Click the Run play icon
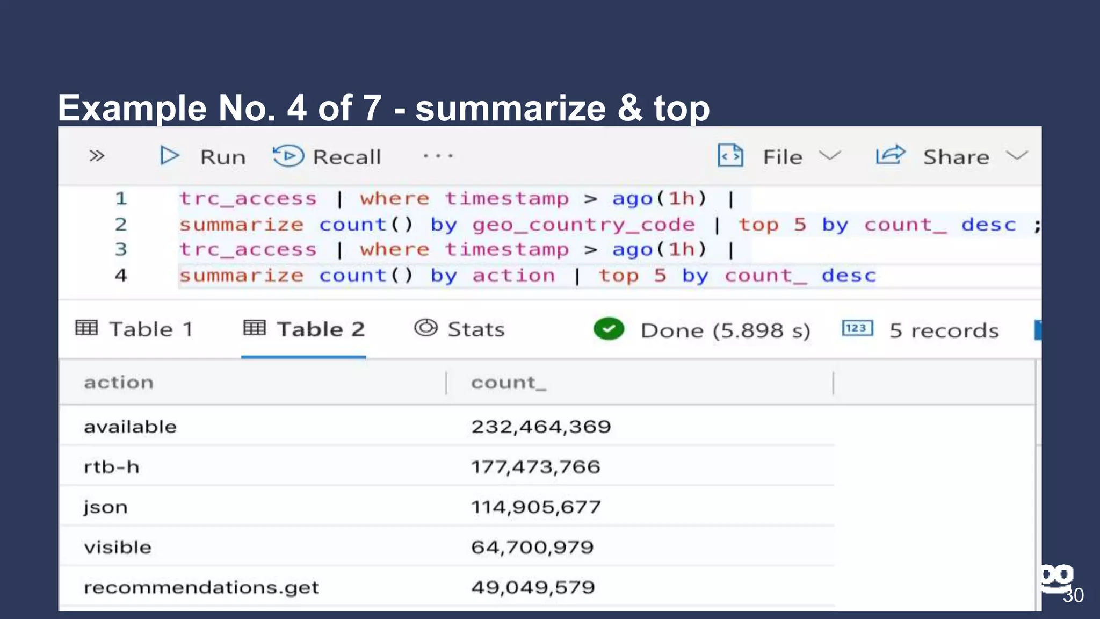The width and height of the screenshot is (1100, 619). tap(169, 156)
